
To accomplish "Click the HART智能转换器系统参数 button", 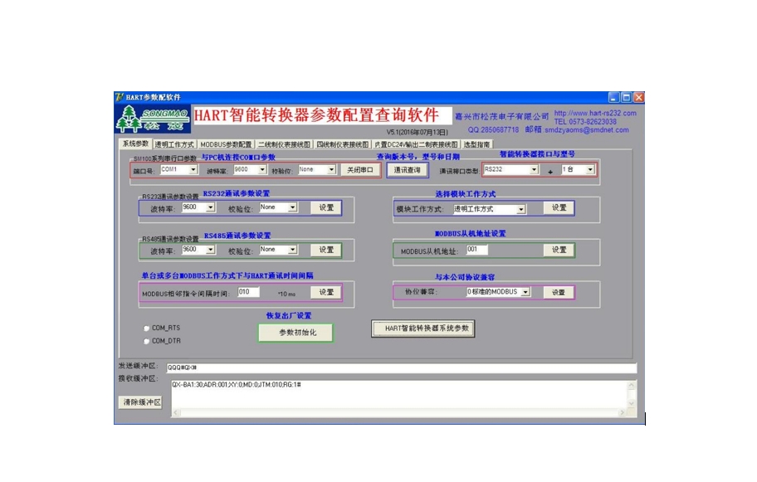I will (423, 329).
